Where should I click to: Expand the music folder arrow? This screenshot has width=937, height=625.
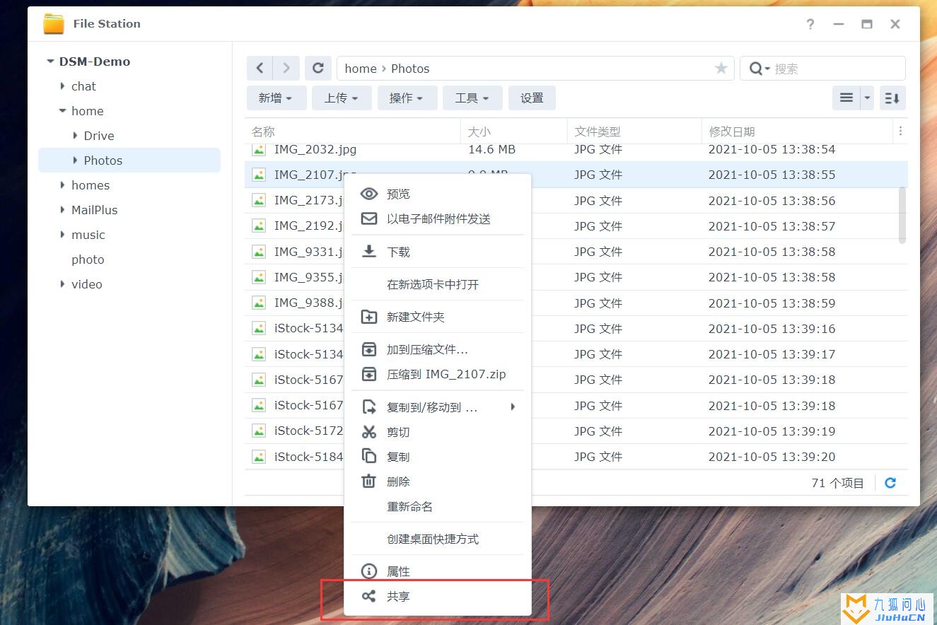pos(63,235)
